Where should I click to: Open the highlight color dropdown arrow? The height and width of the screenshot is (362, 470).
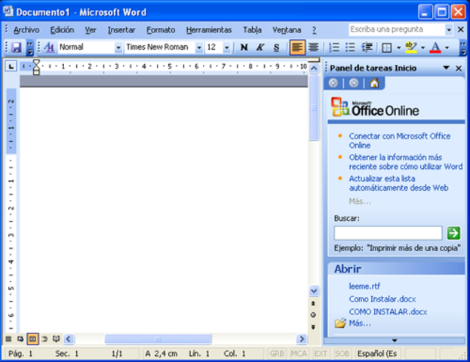(x=422, y=48)
